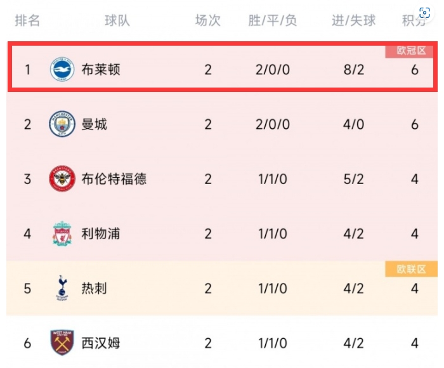Open the 曼城 team name link
Viewport: 444px width, 368px height.
(95, 124)
